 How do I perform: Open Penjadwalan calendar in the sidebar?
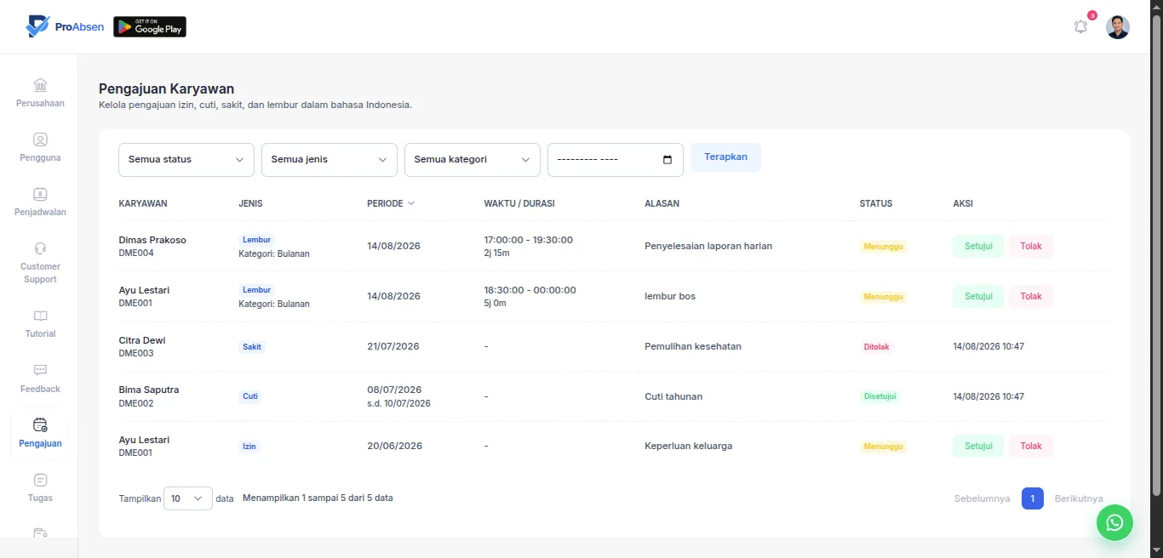pyautogui.click(x=40, y=202)
